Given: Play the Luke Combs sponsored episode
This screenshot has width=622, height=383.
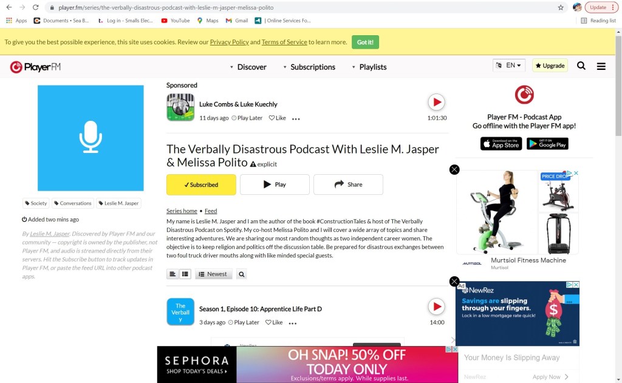Looking at the screenshot, I should coord(436,102).
